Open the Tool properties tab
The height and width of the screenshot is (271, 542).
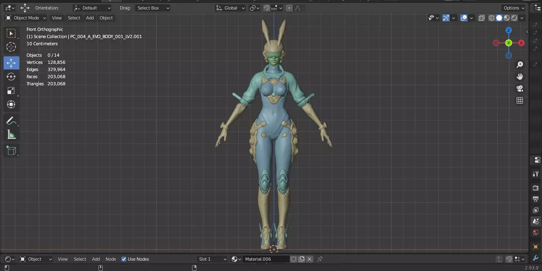(x=536, y=174)
